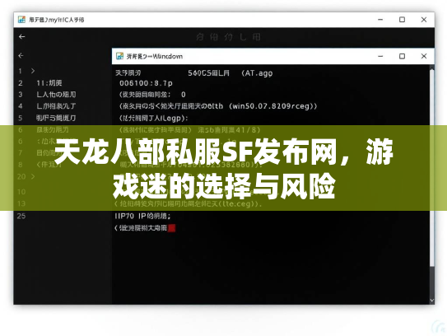Click the line starting with 'IIP70 IP'
Image resolution: width=447 pixels, height=336 pixels.
(x=142, y=216)
